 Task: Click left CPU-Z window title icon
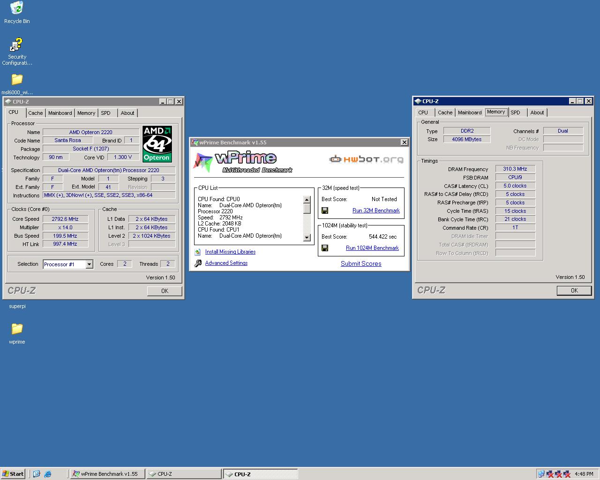(x=8, y=102)
